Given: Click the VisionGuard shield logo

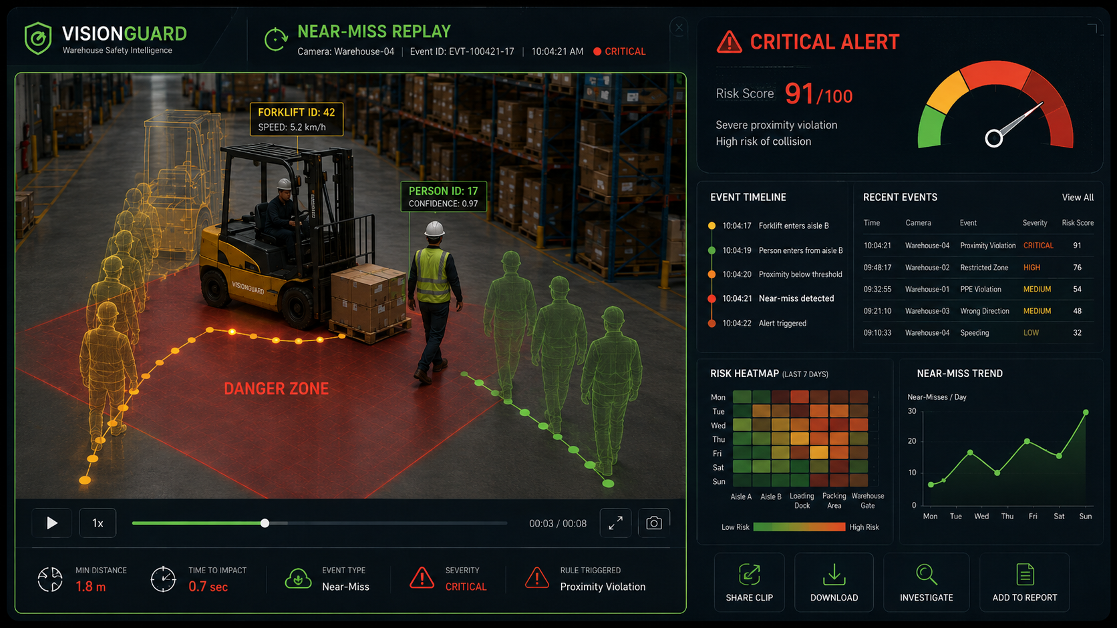Looking at the screenshot, I should point(38,39).
